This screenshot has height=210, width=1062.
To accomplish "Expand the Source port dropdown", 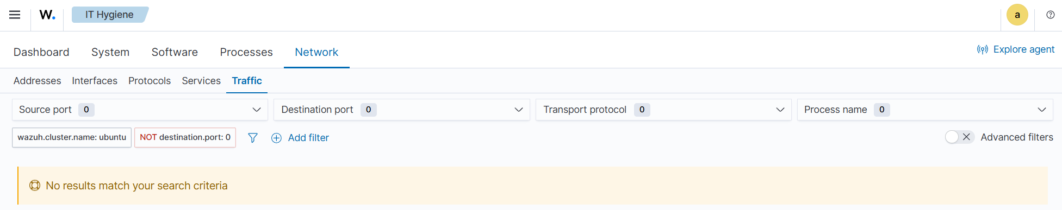I will 140,110.
